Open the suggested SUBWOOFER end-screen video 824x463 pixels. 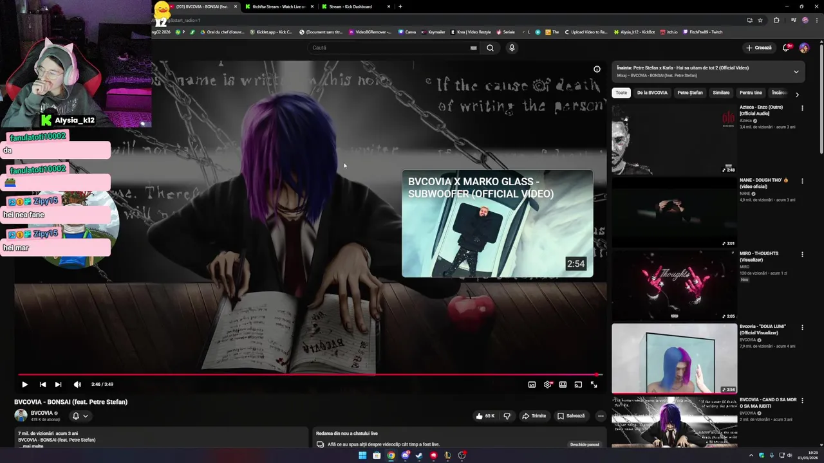(497, 223)
